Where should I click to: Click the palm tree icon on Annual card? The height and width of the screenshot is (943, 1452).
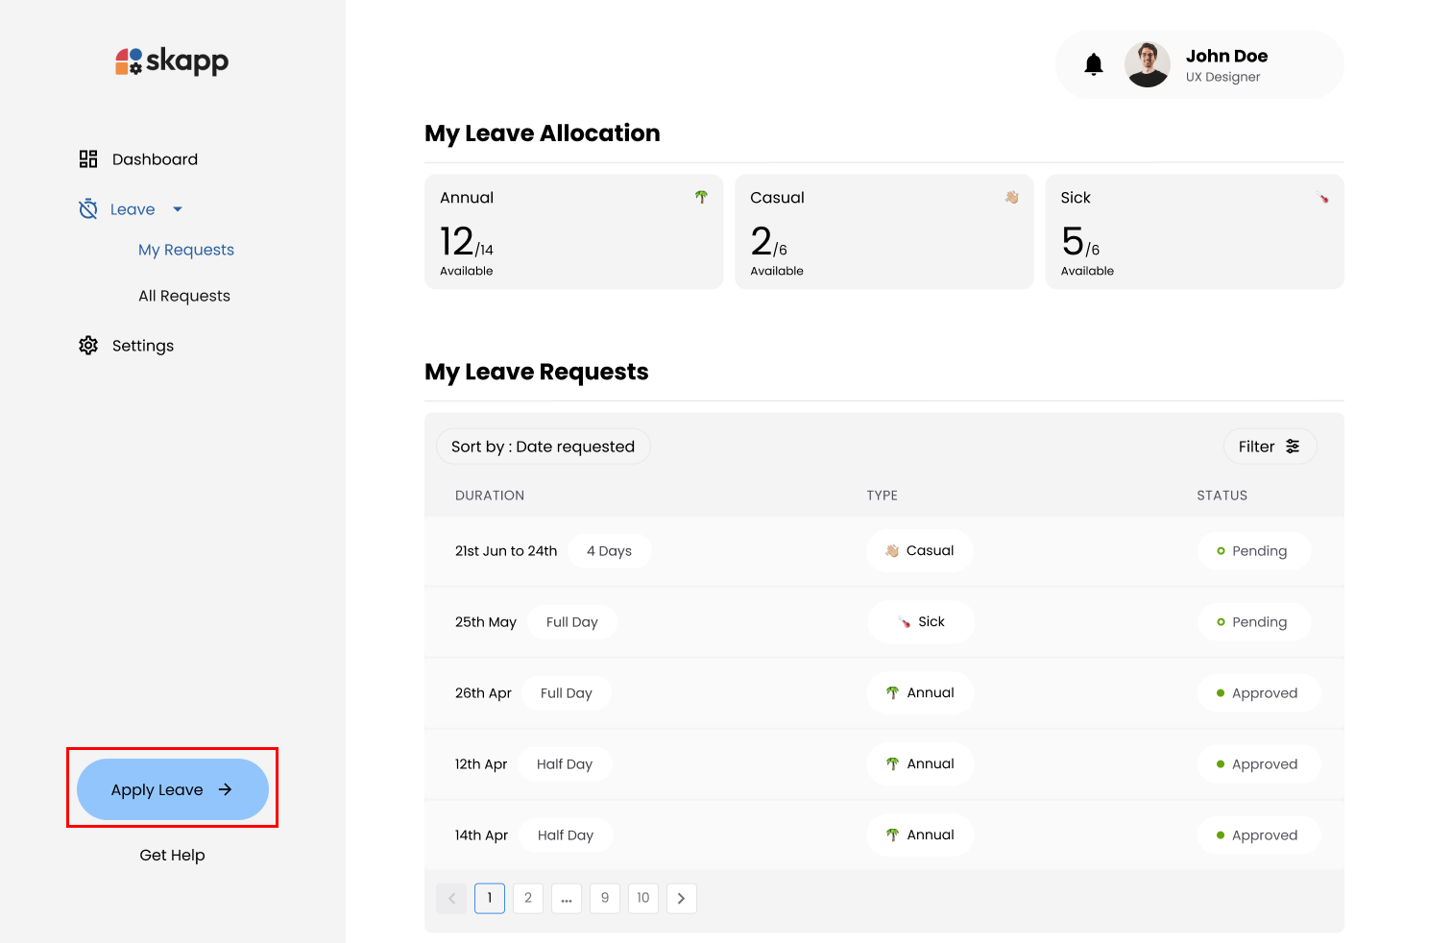[x=701, y=197]
